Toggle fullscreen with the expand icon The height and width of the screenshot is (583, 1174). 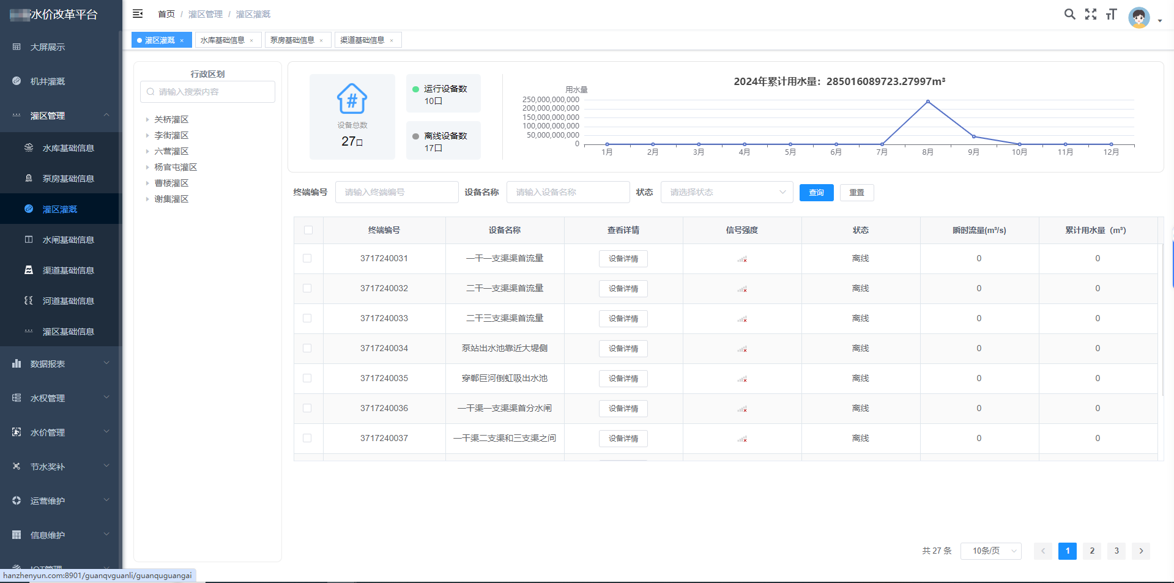[x=1091, y=13]
